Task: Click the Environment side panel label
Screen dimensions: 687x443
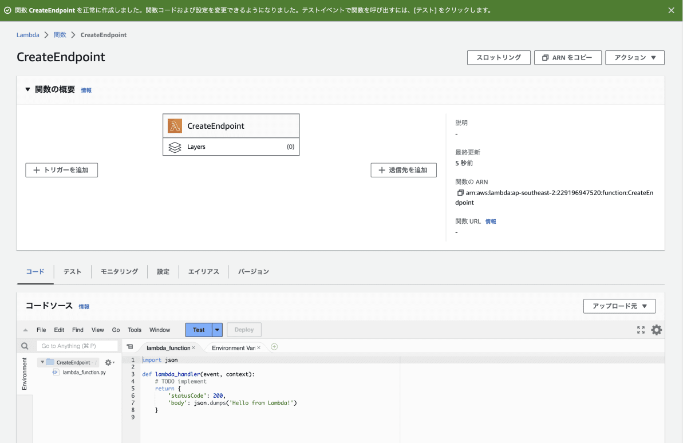Action: (25, 374)
